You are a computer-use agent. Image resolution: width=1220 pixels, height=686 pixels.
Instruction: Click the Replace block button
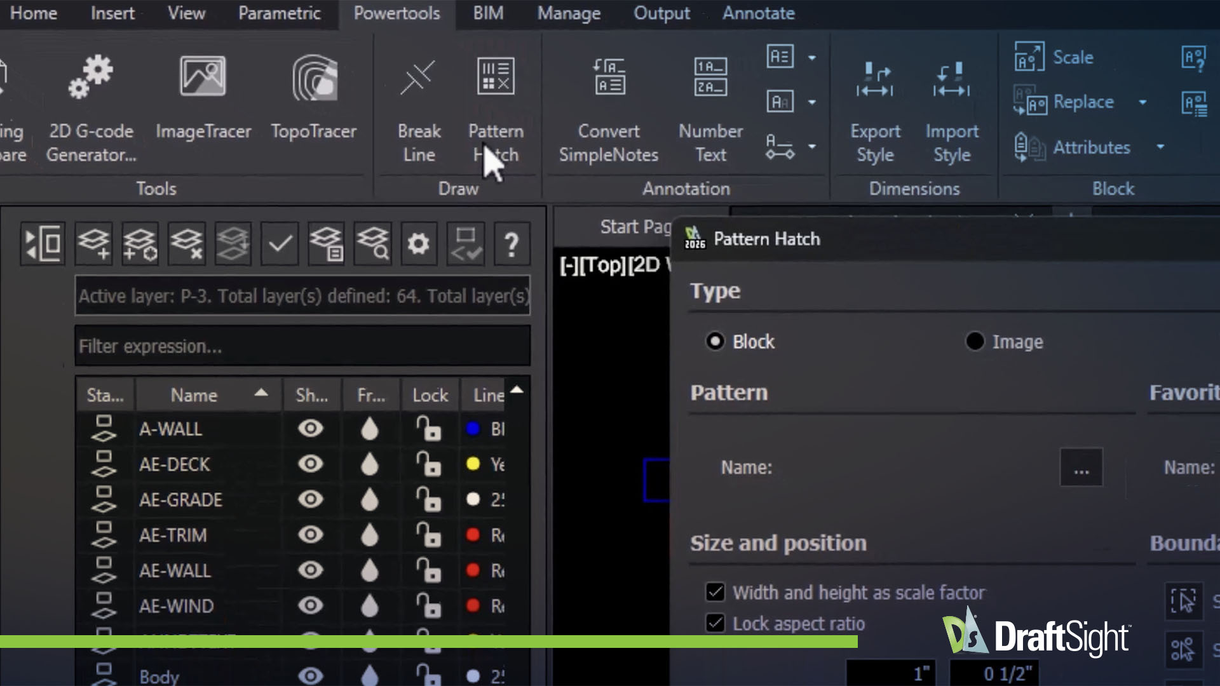[1064, 102]
